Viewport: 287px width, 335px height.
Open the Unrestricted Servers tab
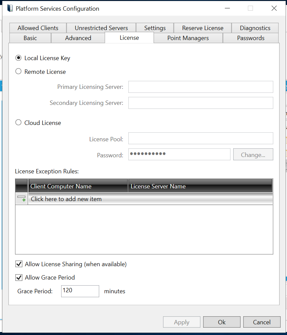[101, 28]
